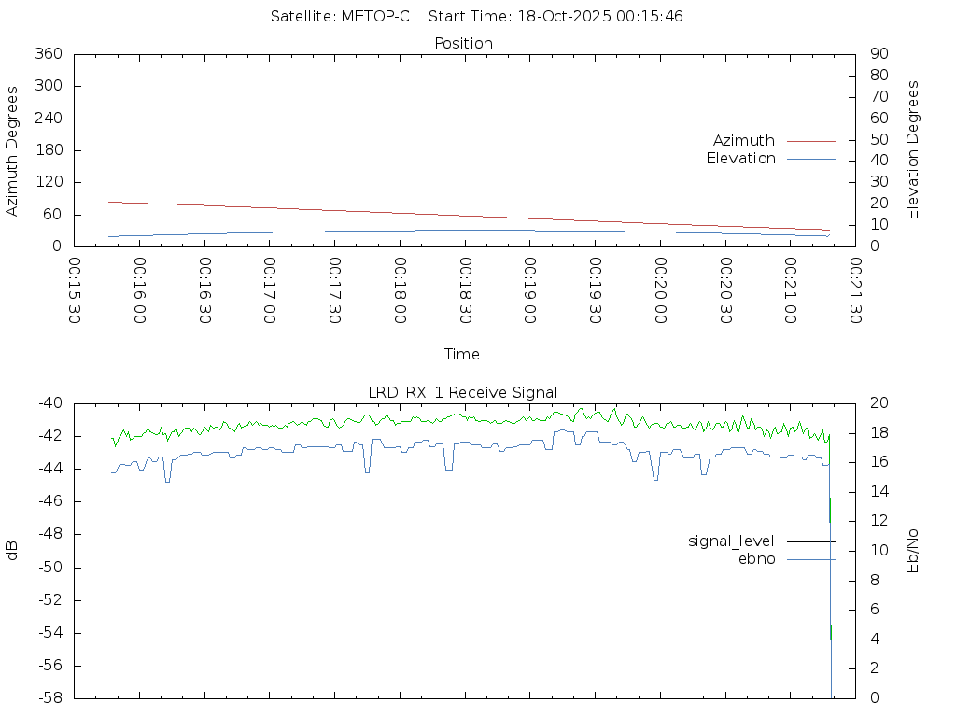The image size is (956, 717).
Task: Click the 360 azimuth axis tick label
Action: pos(48,54)
